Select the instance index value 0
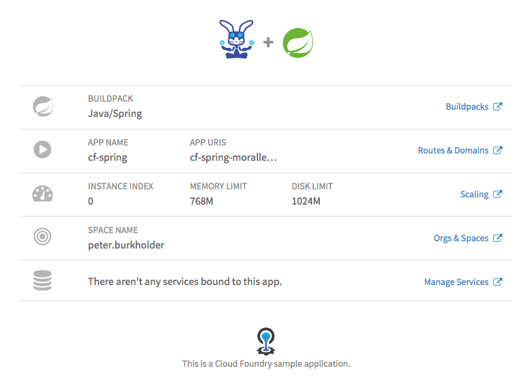This screenshot has height=390, width=532. [90, 201]
